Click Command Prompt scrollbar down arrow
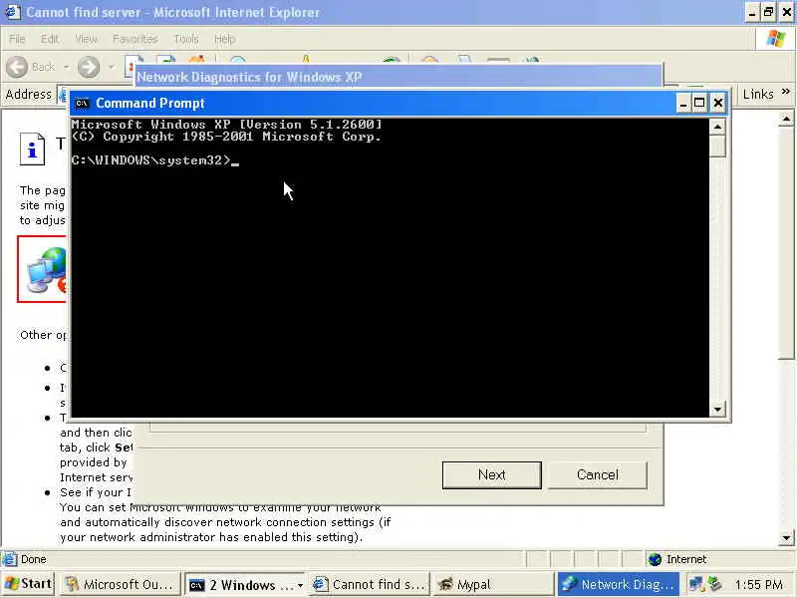Image resolution: width=797 pixels, height=598 pixels. coord(717,410)
